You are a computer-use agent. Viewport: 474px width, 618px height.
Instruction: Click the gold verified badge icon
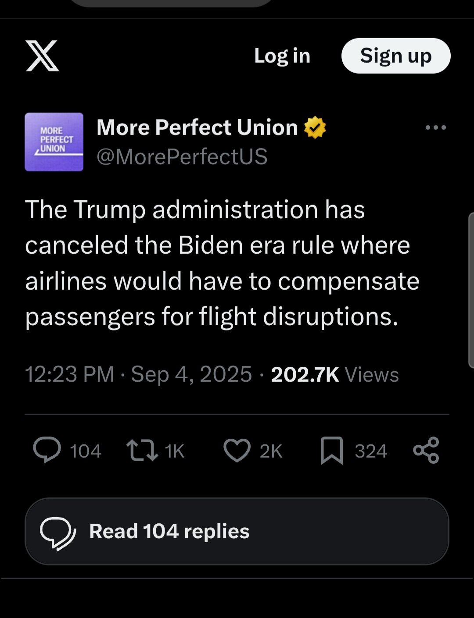pyautogui.click(x=315, y=128)
